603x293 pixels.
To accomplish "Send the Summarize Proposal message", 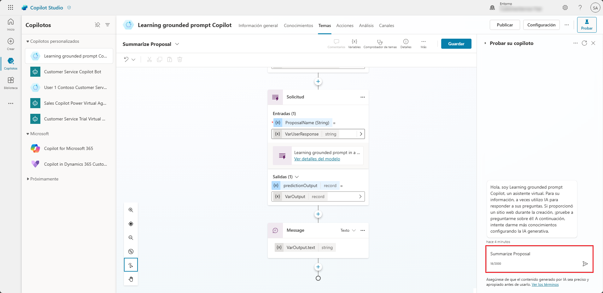I will [x=585, y=264].
